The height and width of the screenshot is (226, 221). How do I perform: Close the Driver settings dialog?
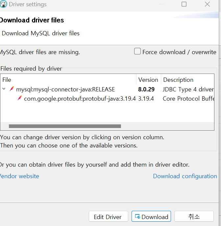pyautogui.click(x=207, y=4)
